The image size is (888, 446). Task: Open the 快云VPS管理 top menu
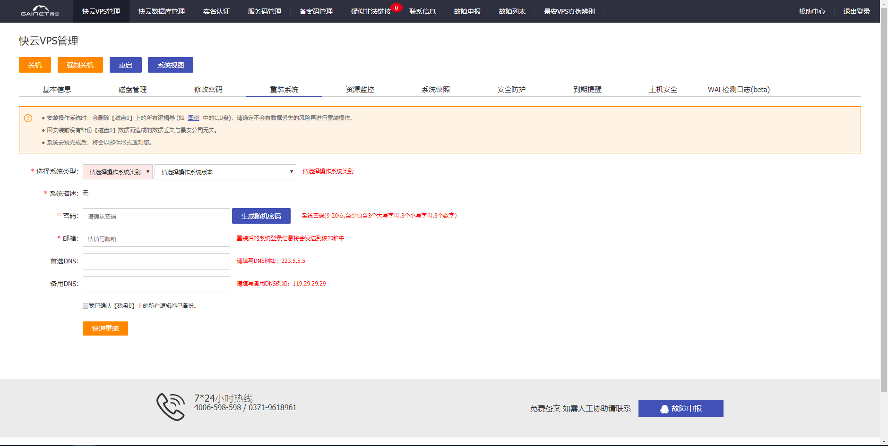pos(101,11)
